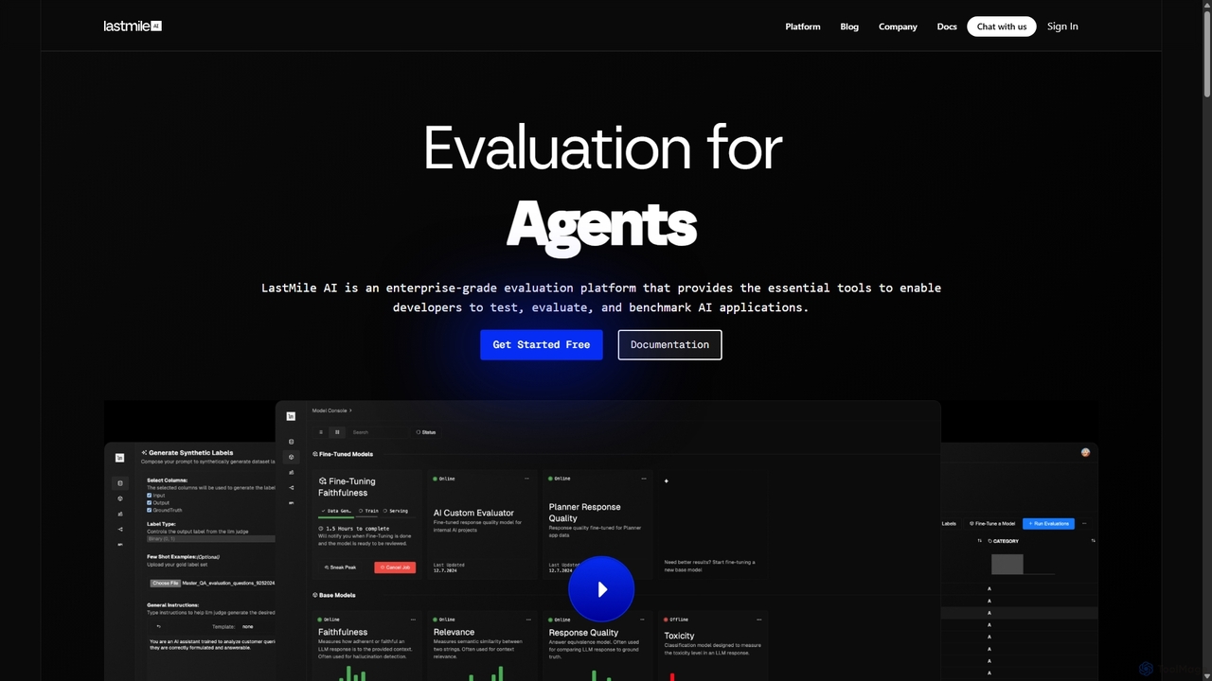Click the blue Run Evaluations button

(x=1048, y=523)
